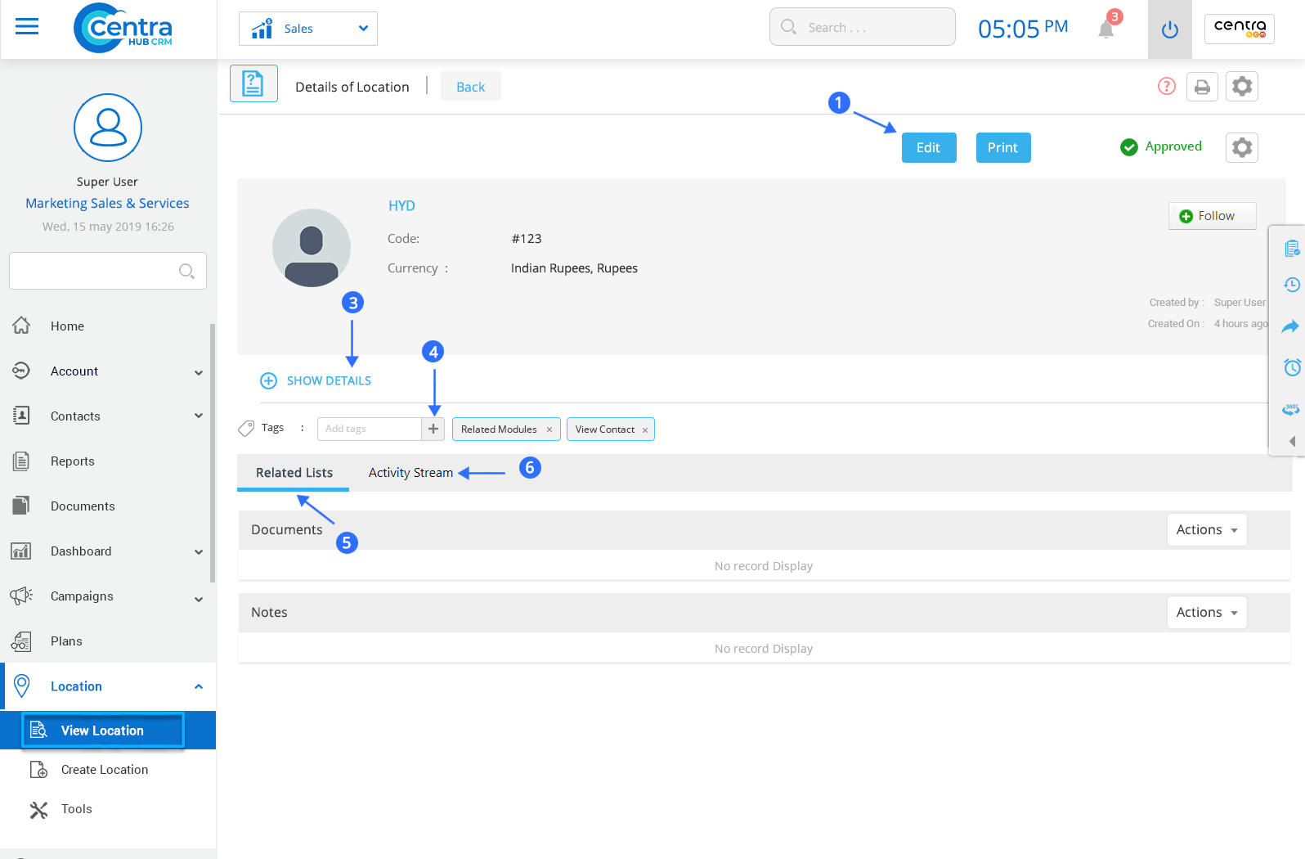Viewport: 1305px width, 859px height.
Task: Open Actions dropdown for Documents
Action: click(1206, 530)
